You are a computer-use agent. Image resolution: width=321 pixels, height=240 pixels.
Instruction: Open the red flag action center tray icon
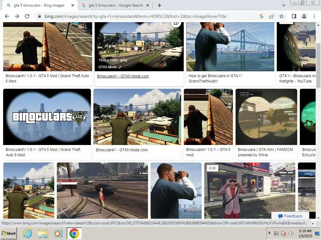[x=284, y=233]
